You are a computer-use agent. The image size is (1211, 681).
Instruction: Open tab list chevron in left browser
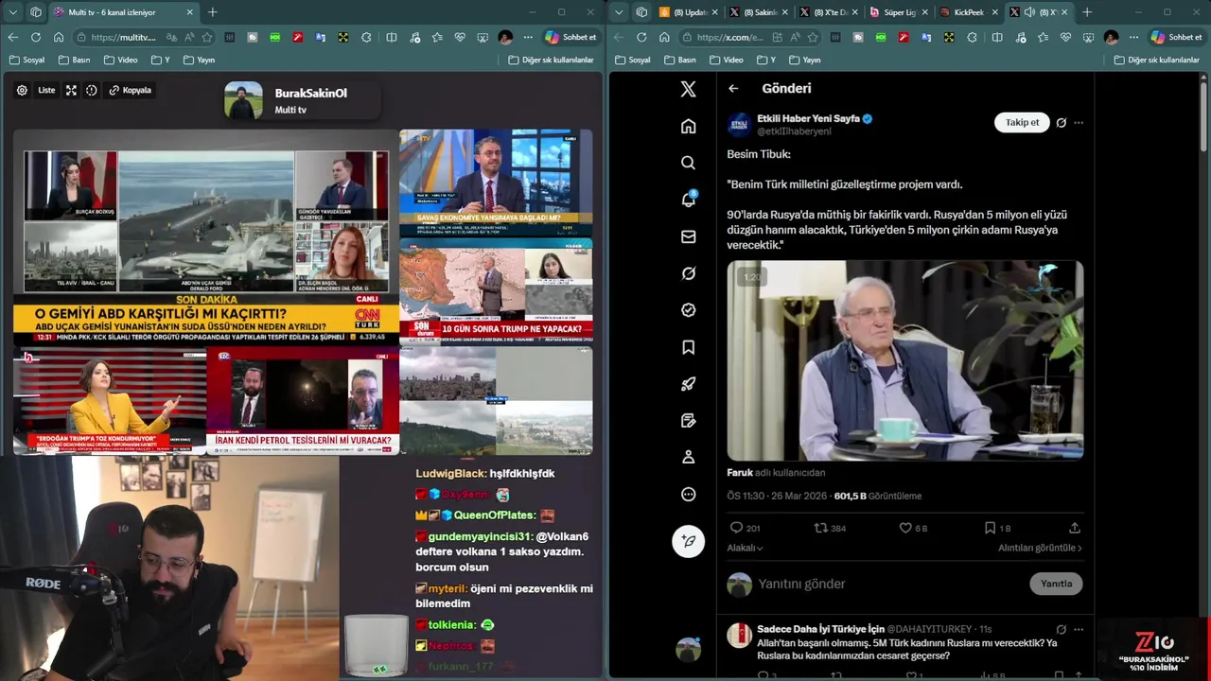[12, 12]
